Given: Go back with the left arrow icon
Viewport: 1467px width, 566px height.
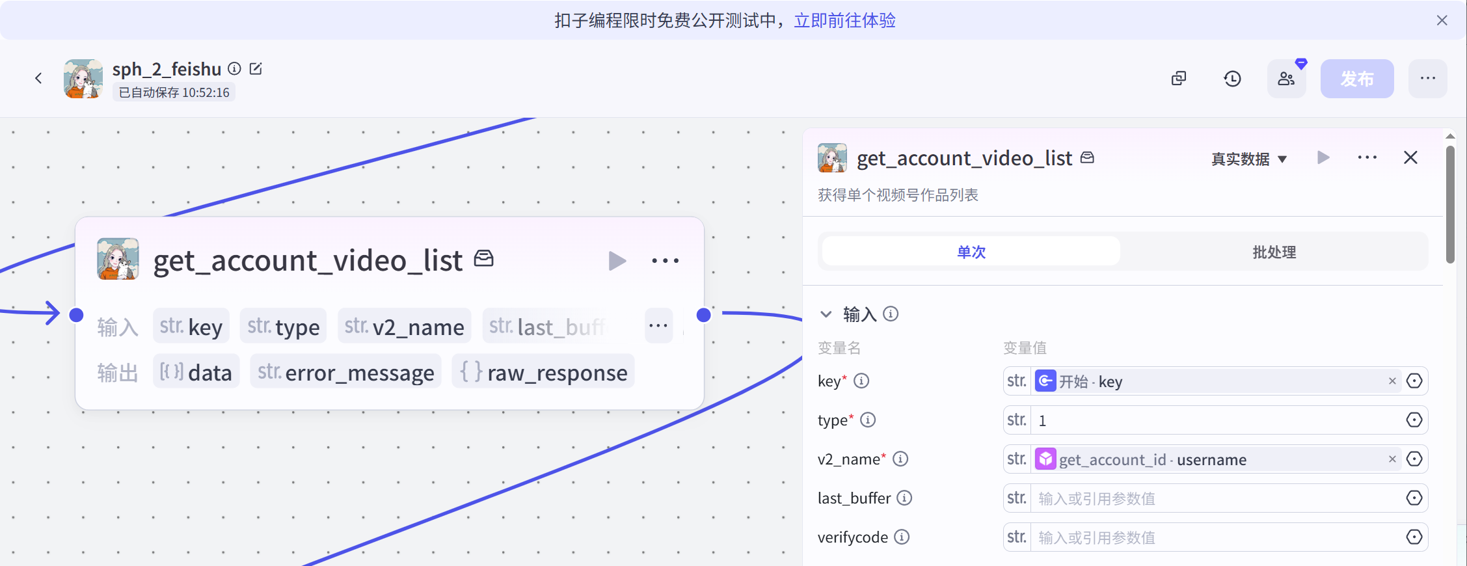Looking at the screenshot, I should click(x=38, y=79).
